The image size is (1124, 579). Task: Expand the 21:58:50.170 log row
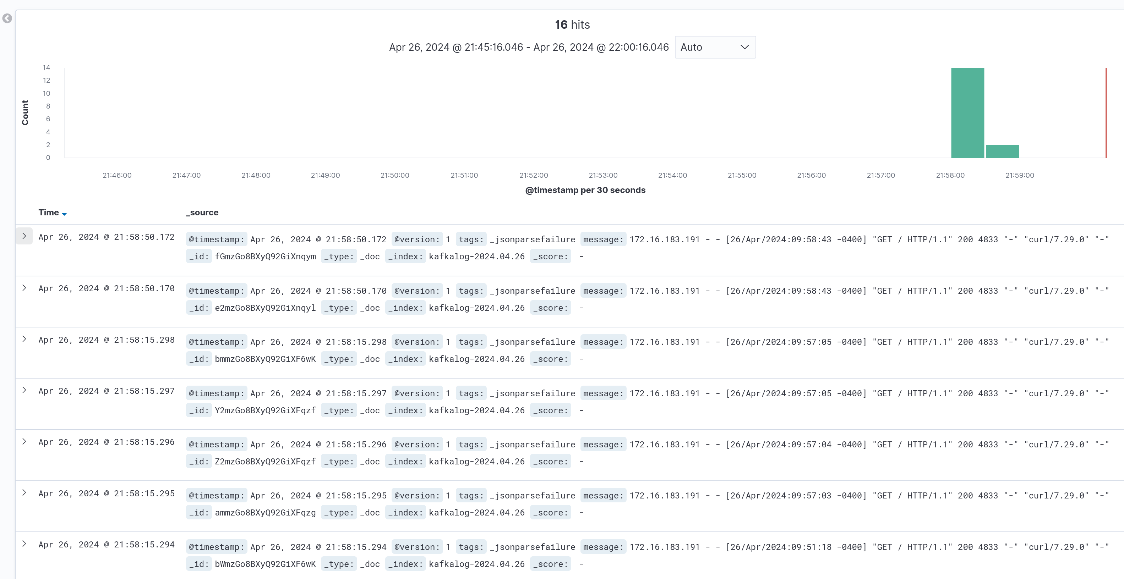click(x=24, y=288)
